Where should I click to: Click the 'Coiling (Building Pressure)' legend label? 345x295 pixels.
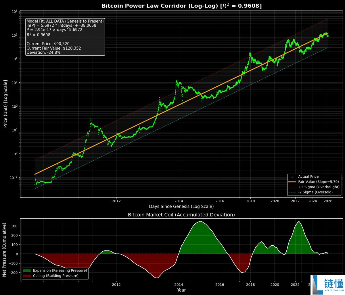[x=56, y=276]
